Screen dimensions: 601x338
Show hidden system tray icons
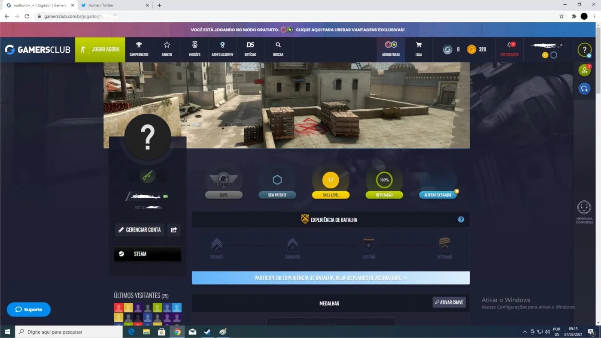(525, 332)
